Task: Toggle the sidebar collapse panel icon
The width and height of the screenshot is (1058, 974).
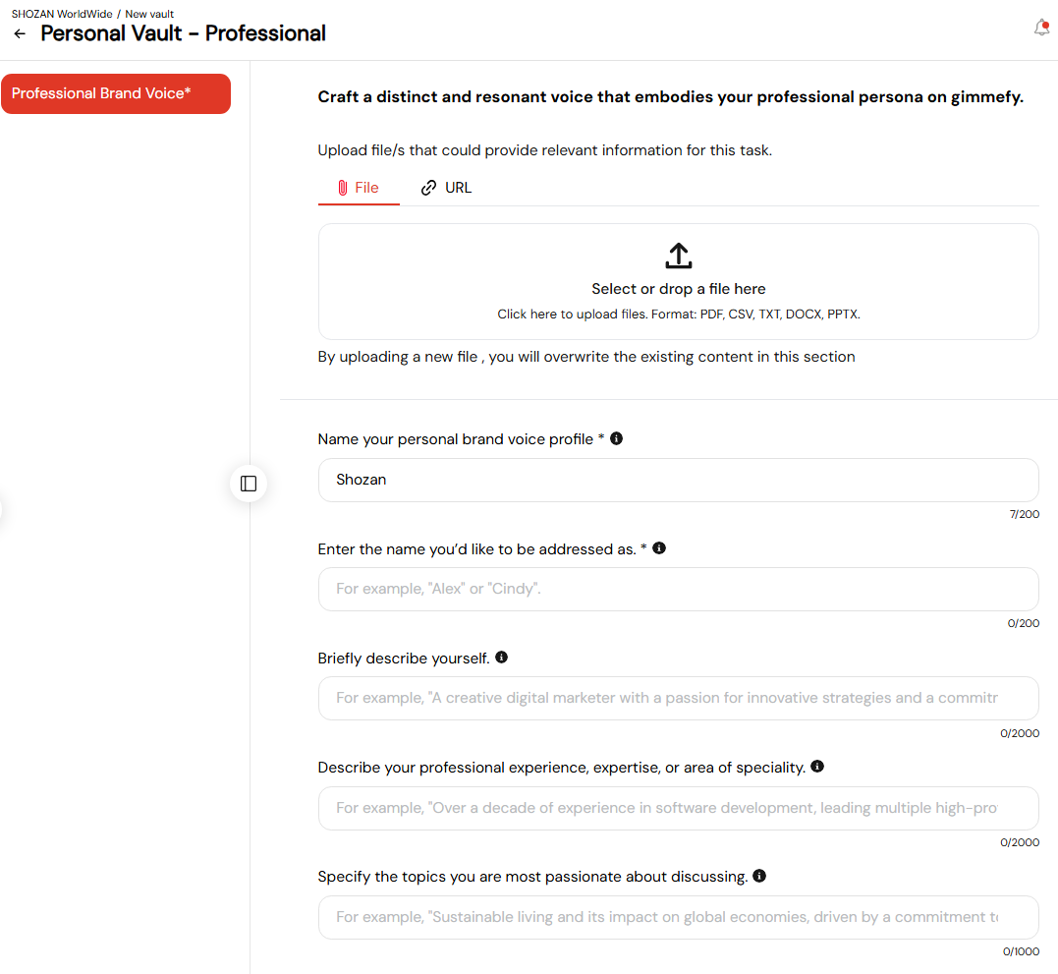Action: 249,484
